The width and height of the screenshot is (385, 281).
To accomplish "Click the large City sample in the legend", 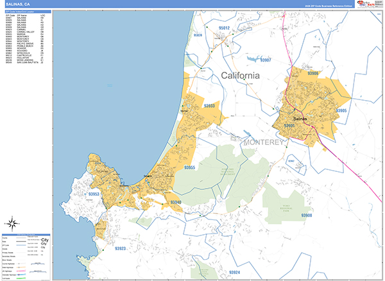I will pos(44,240).
